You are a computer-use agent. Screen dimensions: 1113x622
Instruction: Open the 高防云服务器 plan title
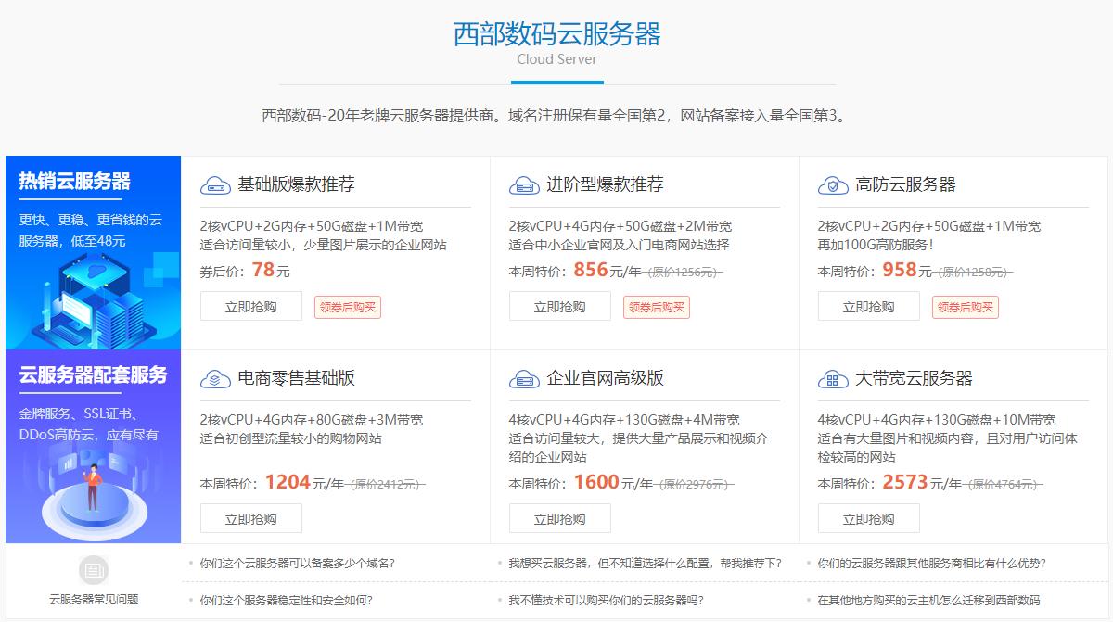906,184
